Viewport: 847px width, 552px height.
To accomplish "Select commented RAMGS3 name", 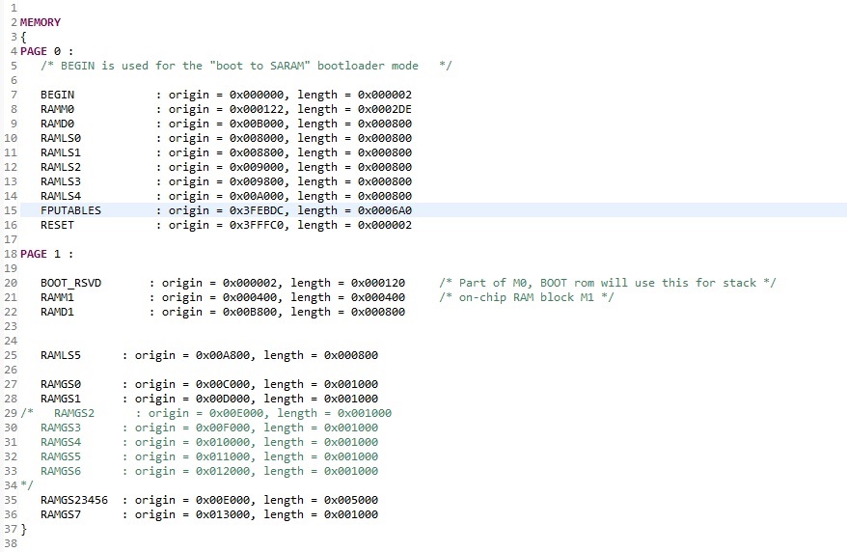I will click(61, 428).
